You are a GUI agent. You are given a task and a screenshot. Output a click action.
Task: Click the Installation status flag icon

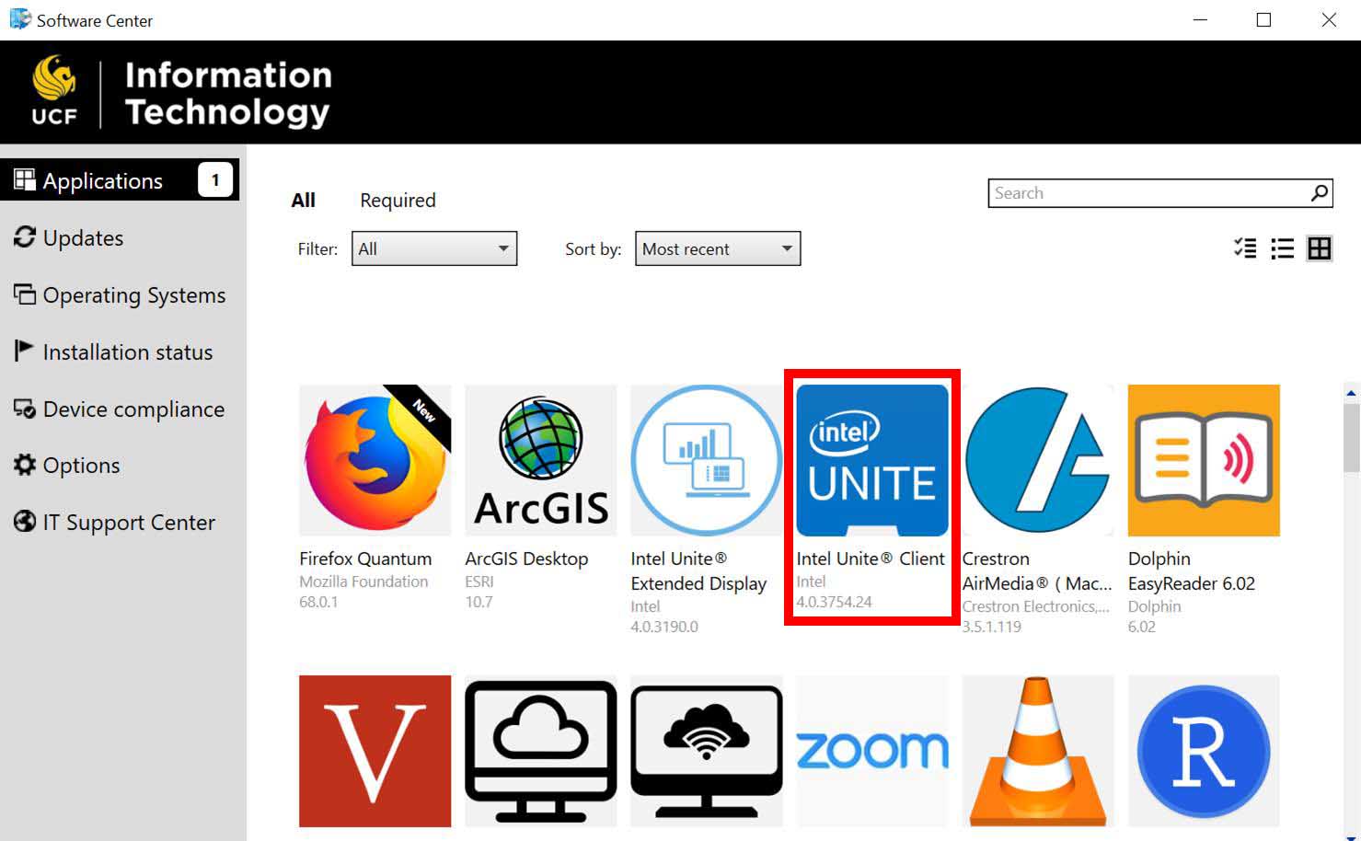tap(25, 351)
